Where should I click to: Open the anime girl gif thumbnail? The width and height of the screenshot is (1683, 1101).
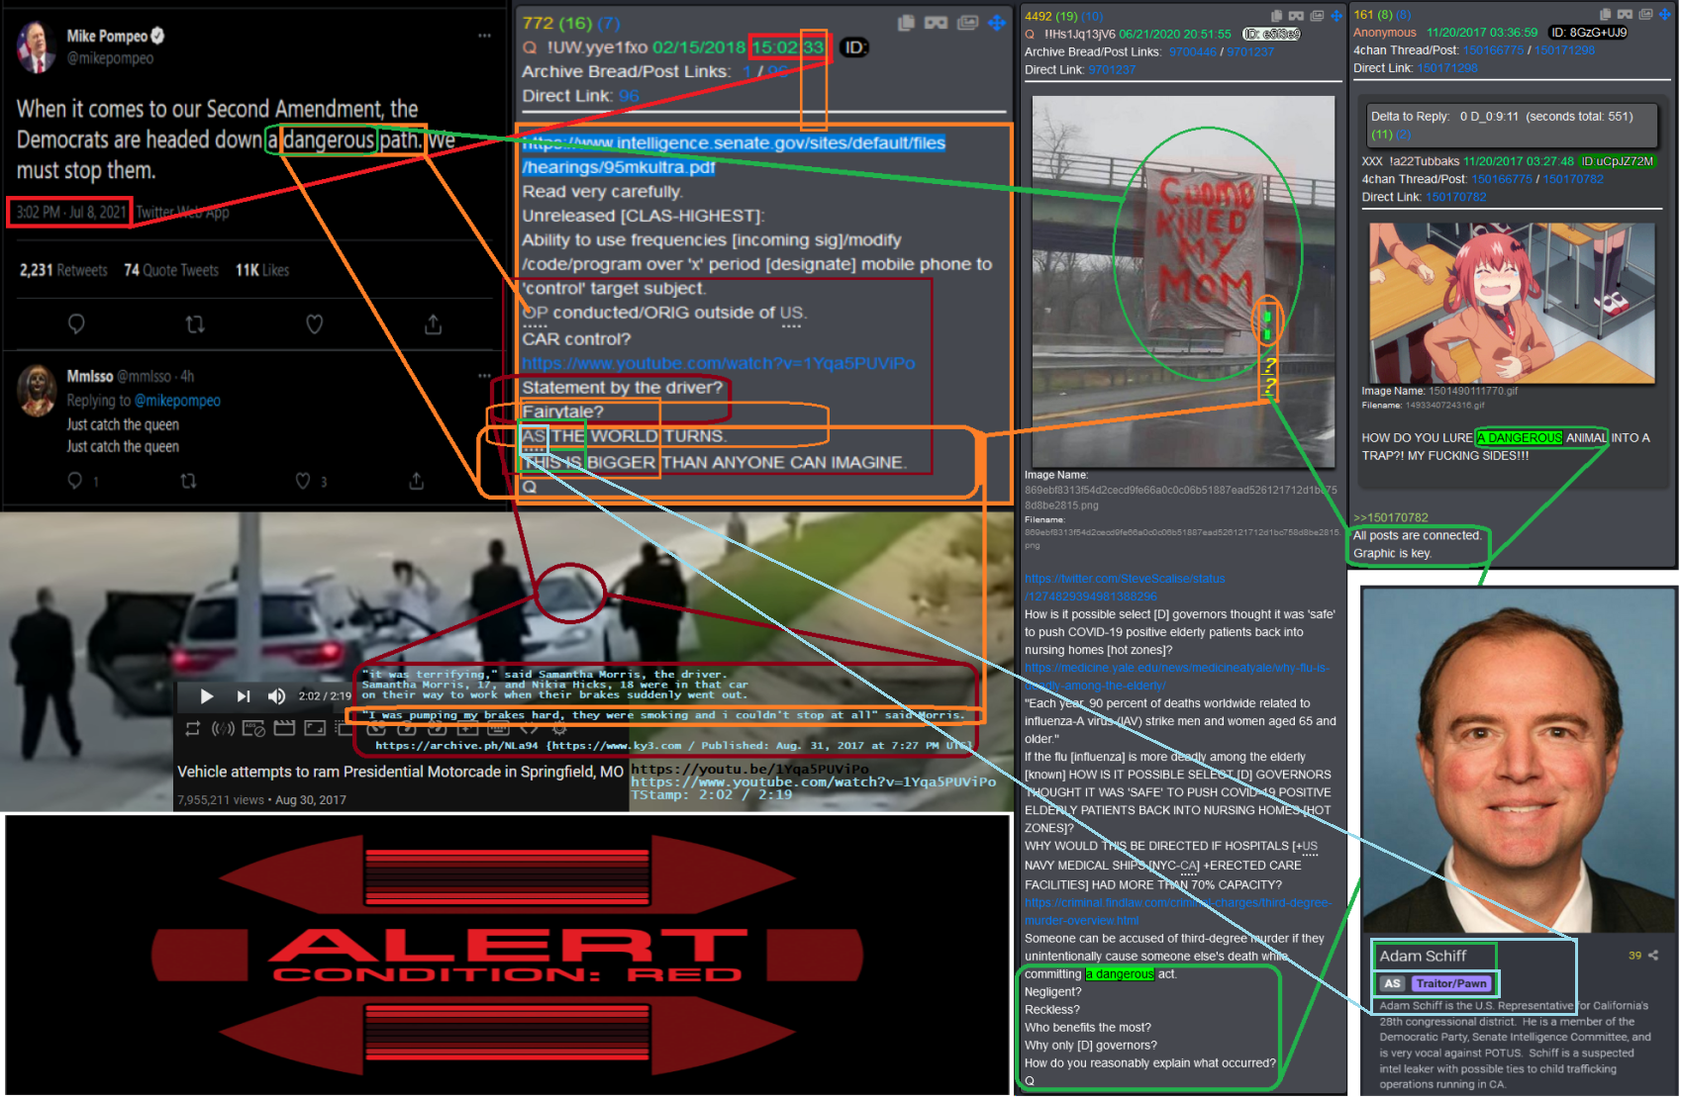point(1512,303)
